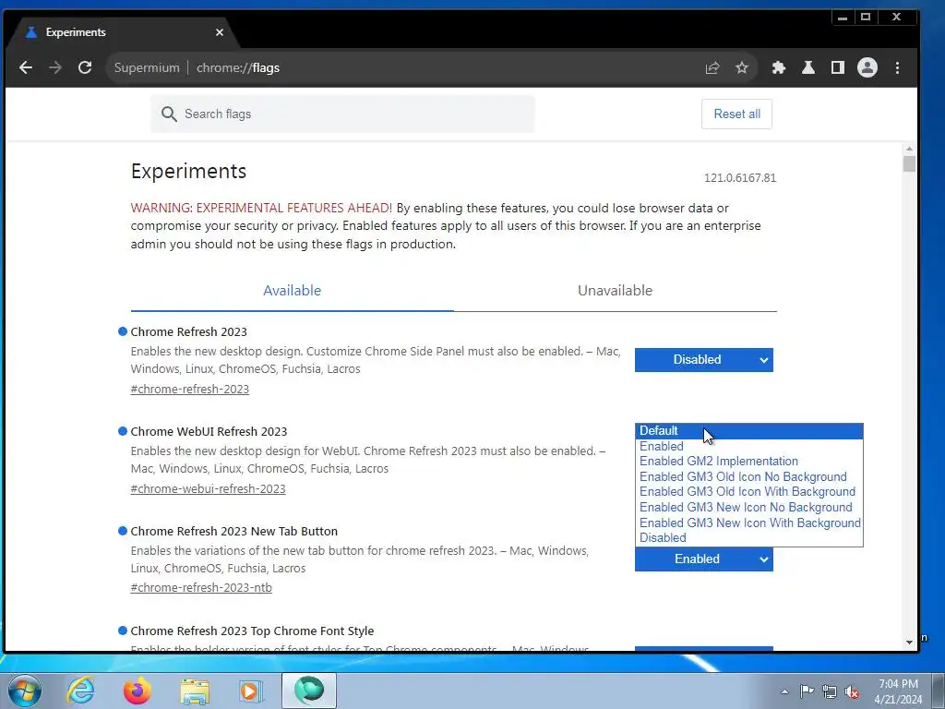The height and width of the screenshot is (709, 945).
Task: Choose Enabled GM3 New Icon No Background
Action: (749, 508)
